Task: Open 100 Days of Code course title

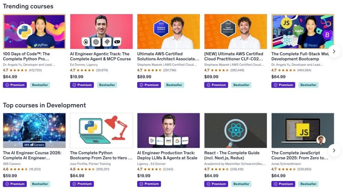Action: 26,56
